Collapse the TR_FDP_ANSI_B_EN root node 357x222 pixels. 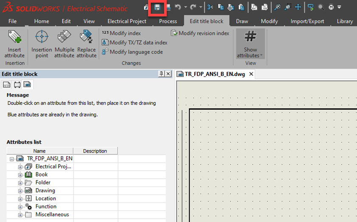tap(11, 159)
